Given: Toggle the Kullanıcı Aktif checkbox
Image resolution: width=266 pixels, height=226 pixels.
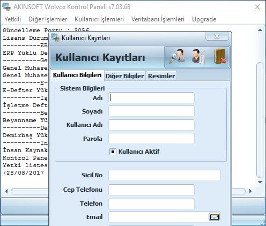Looking at the screenshot, I should click(113, 152).
